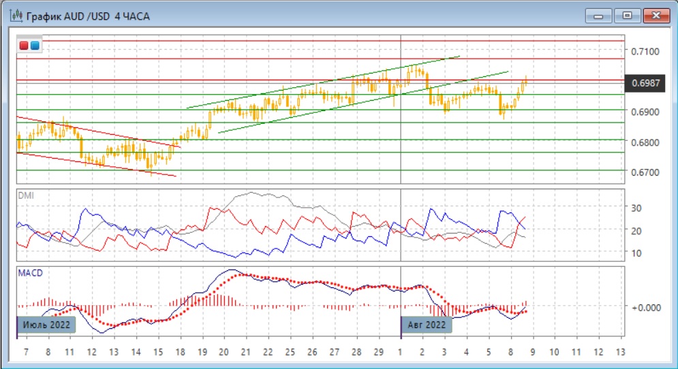Click the MACD indicator label
The width and height of the screenshot is (678, 369).
coord(31,273)
